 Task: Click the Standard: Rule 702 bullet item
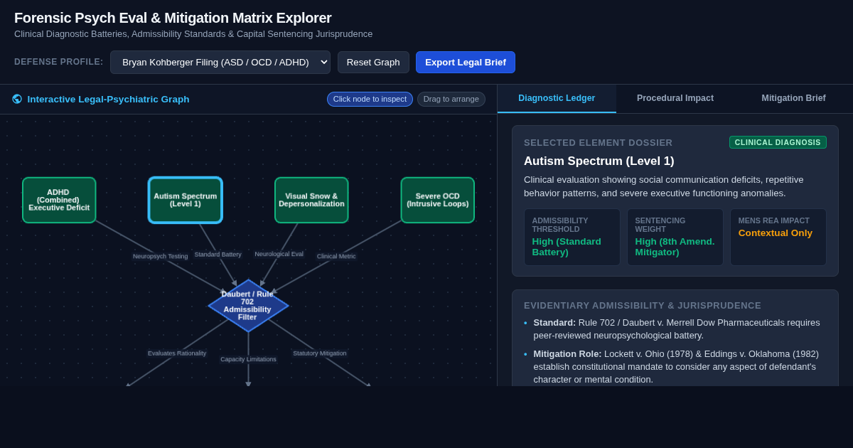click(x=675, y=329)
